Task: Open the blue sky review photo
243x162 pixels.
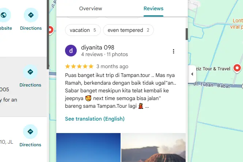Action: (88, 147)
